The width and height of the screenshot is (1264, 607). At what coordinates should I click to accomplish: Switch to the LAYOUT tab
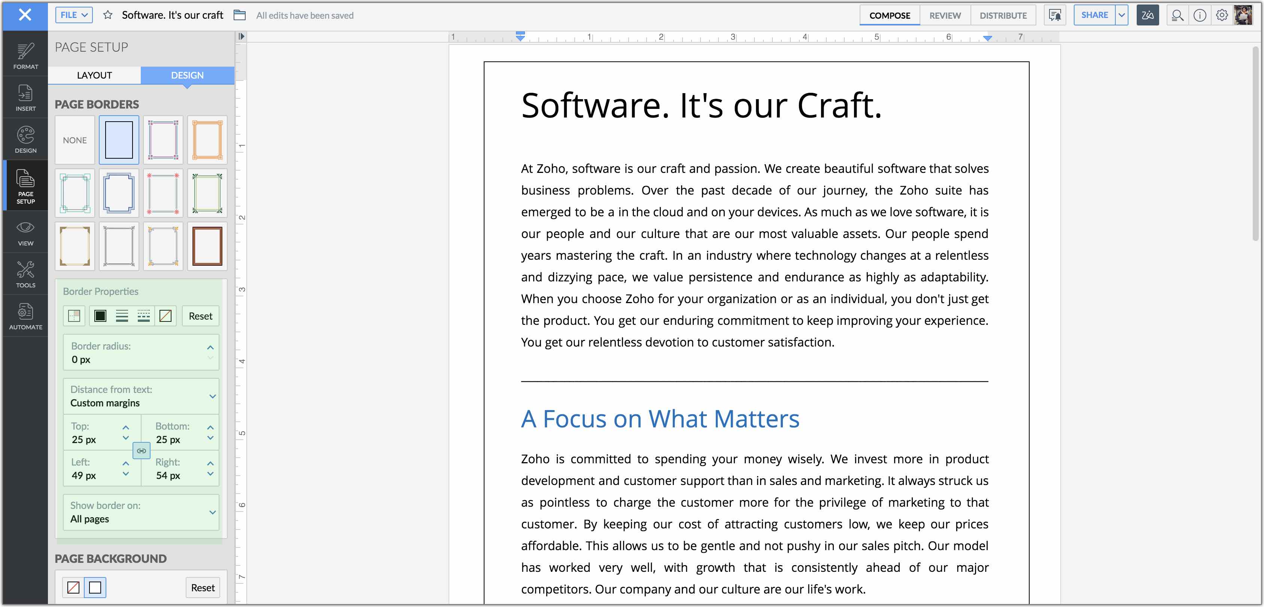pos(94,75)
